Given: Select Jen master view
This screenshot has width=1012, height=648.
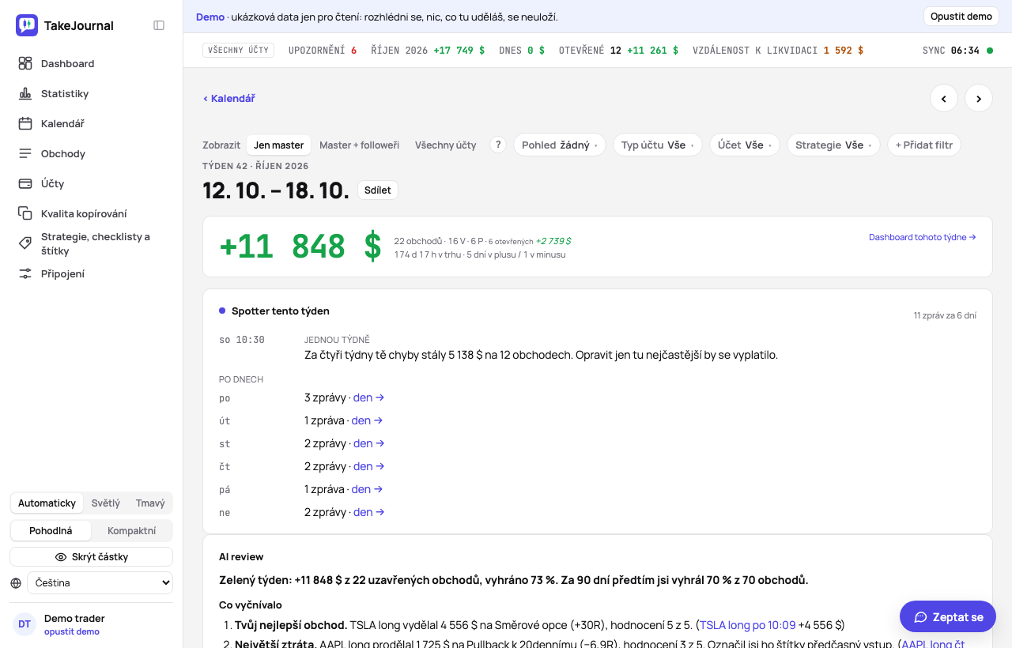Looking at the screenshot, I should click(x=278, y=145).
